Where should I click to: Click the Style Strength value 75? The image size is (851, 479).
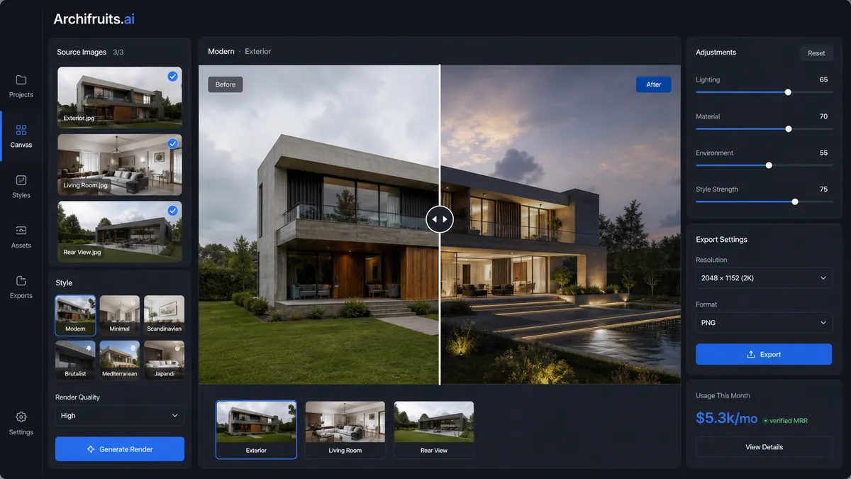823,189
